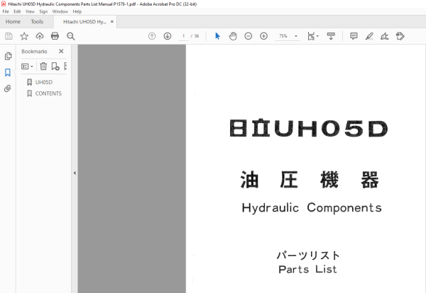Collapse the navigation pane arrow

coord(75,173)
